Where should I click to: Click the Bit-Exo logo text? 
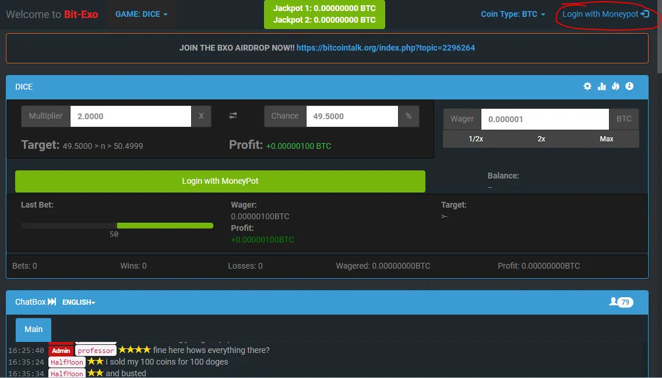[81, 15]
